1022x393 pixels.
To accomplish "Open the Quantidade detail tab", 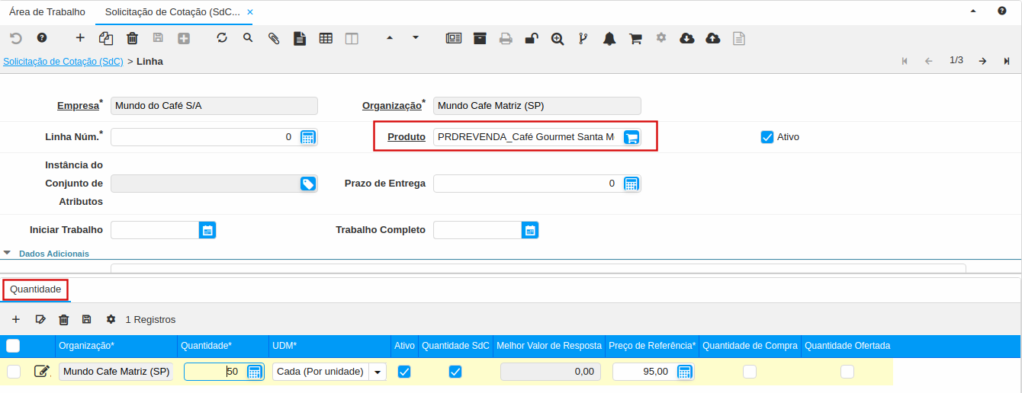I will pyautogui.click(x=36, y=289).
